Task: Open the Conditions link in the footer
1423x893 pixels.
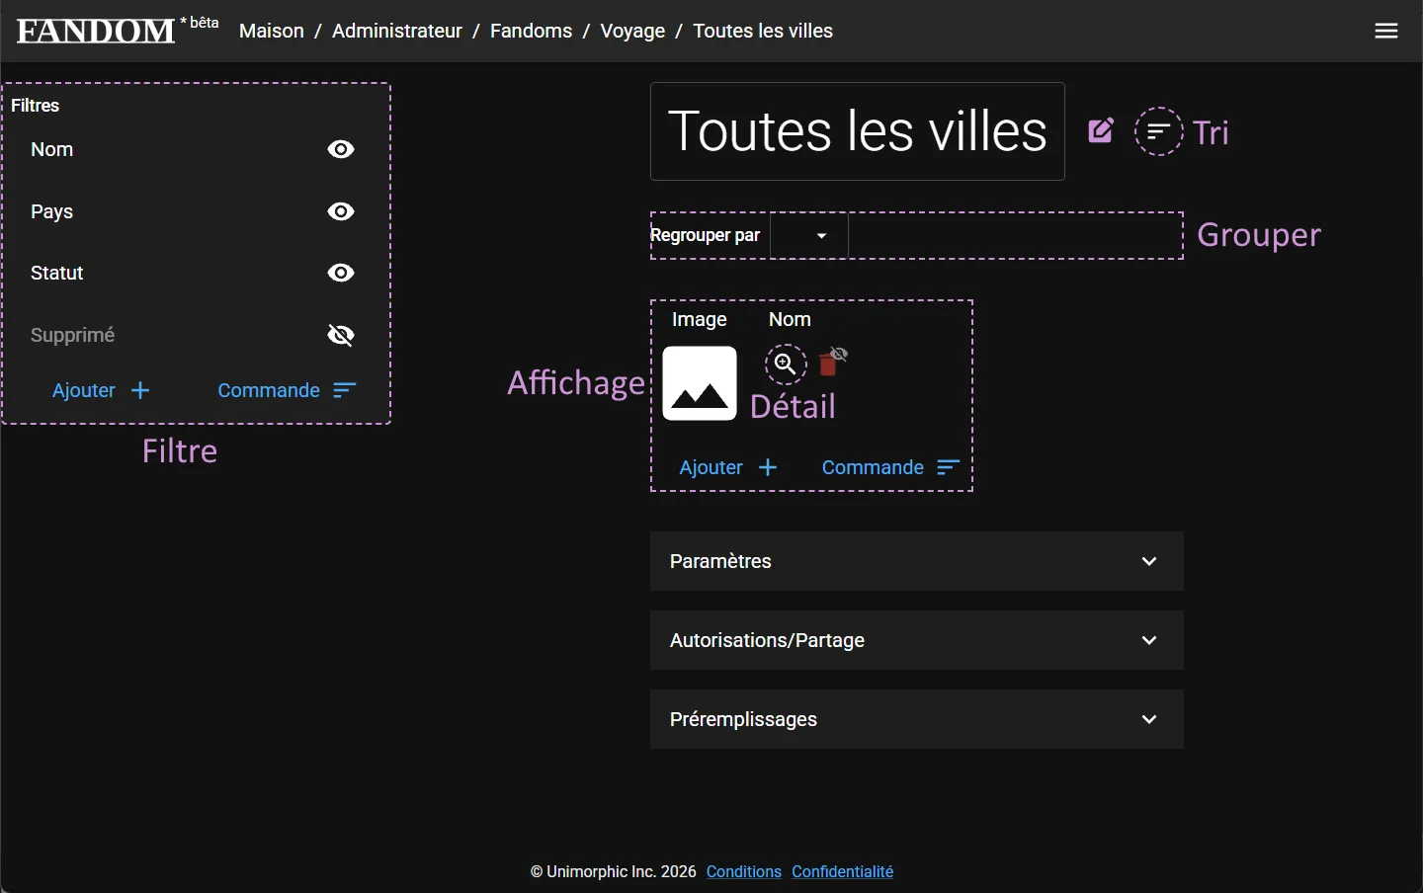Action: pos(744,871)
